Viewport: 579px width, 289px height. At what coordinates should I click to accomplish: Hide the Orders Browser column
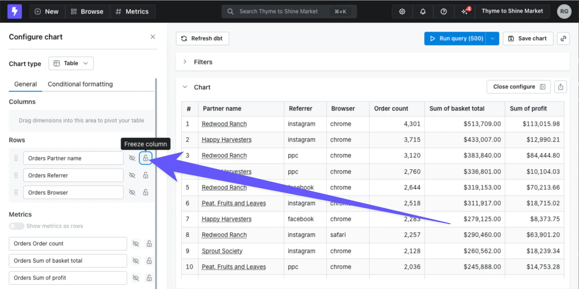132,193
